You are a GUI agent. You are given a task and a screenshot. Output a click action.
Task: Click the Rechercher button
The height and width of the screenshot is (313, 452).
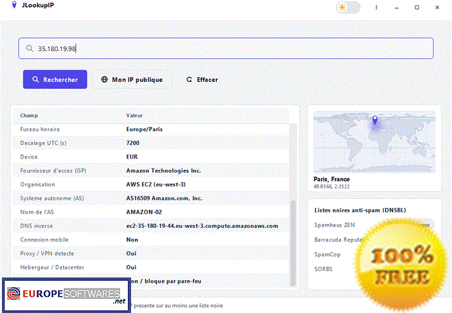point(55,79)
